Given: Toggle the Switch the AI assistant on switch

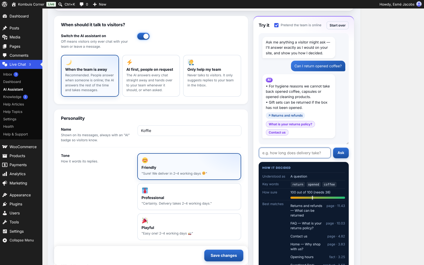Looking at the screenshot, I should pyautogui.click(x=143, y=36).
